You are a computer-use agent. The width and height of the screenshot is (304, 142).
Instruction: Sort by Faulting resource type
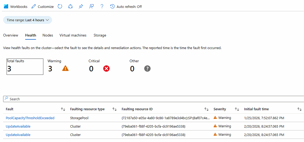[x=115, y=109]
